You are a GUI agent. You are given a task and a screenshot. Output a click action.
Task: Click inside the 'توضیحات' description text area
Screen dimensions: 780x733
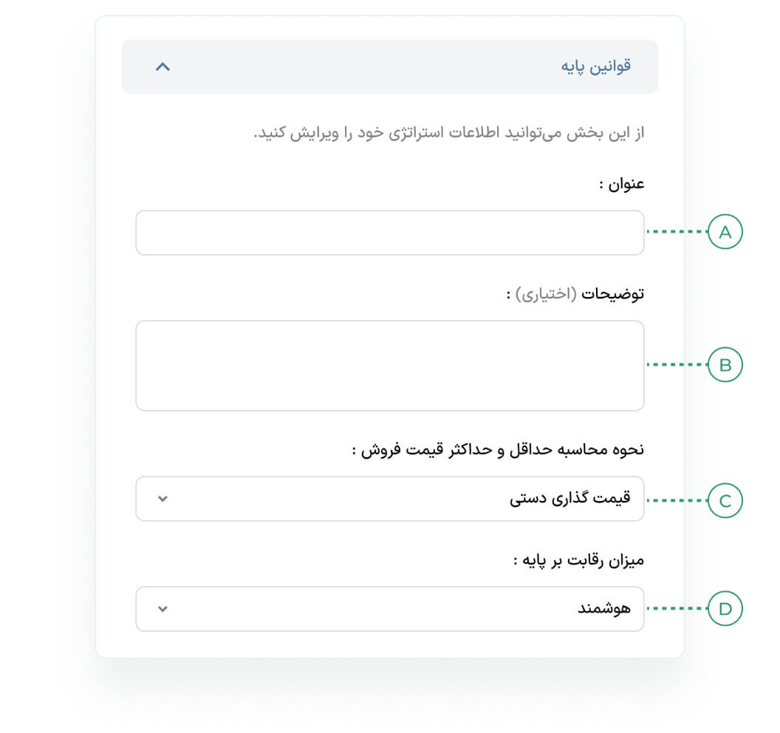(389, 365)
